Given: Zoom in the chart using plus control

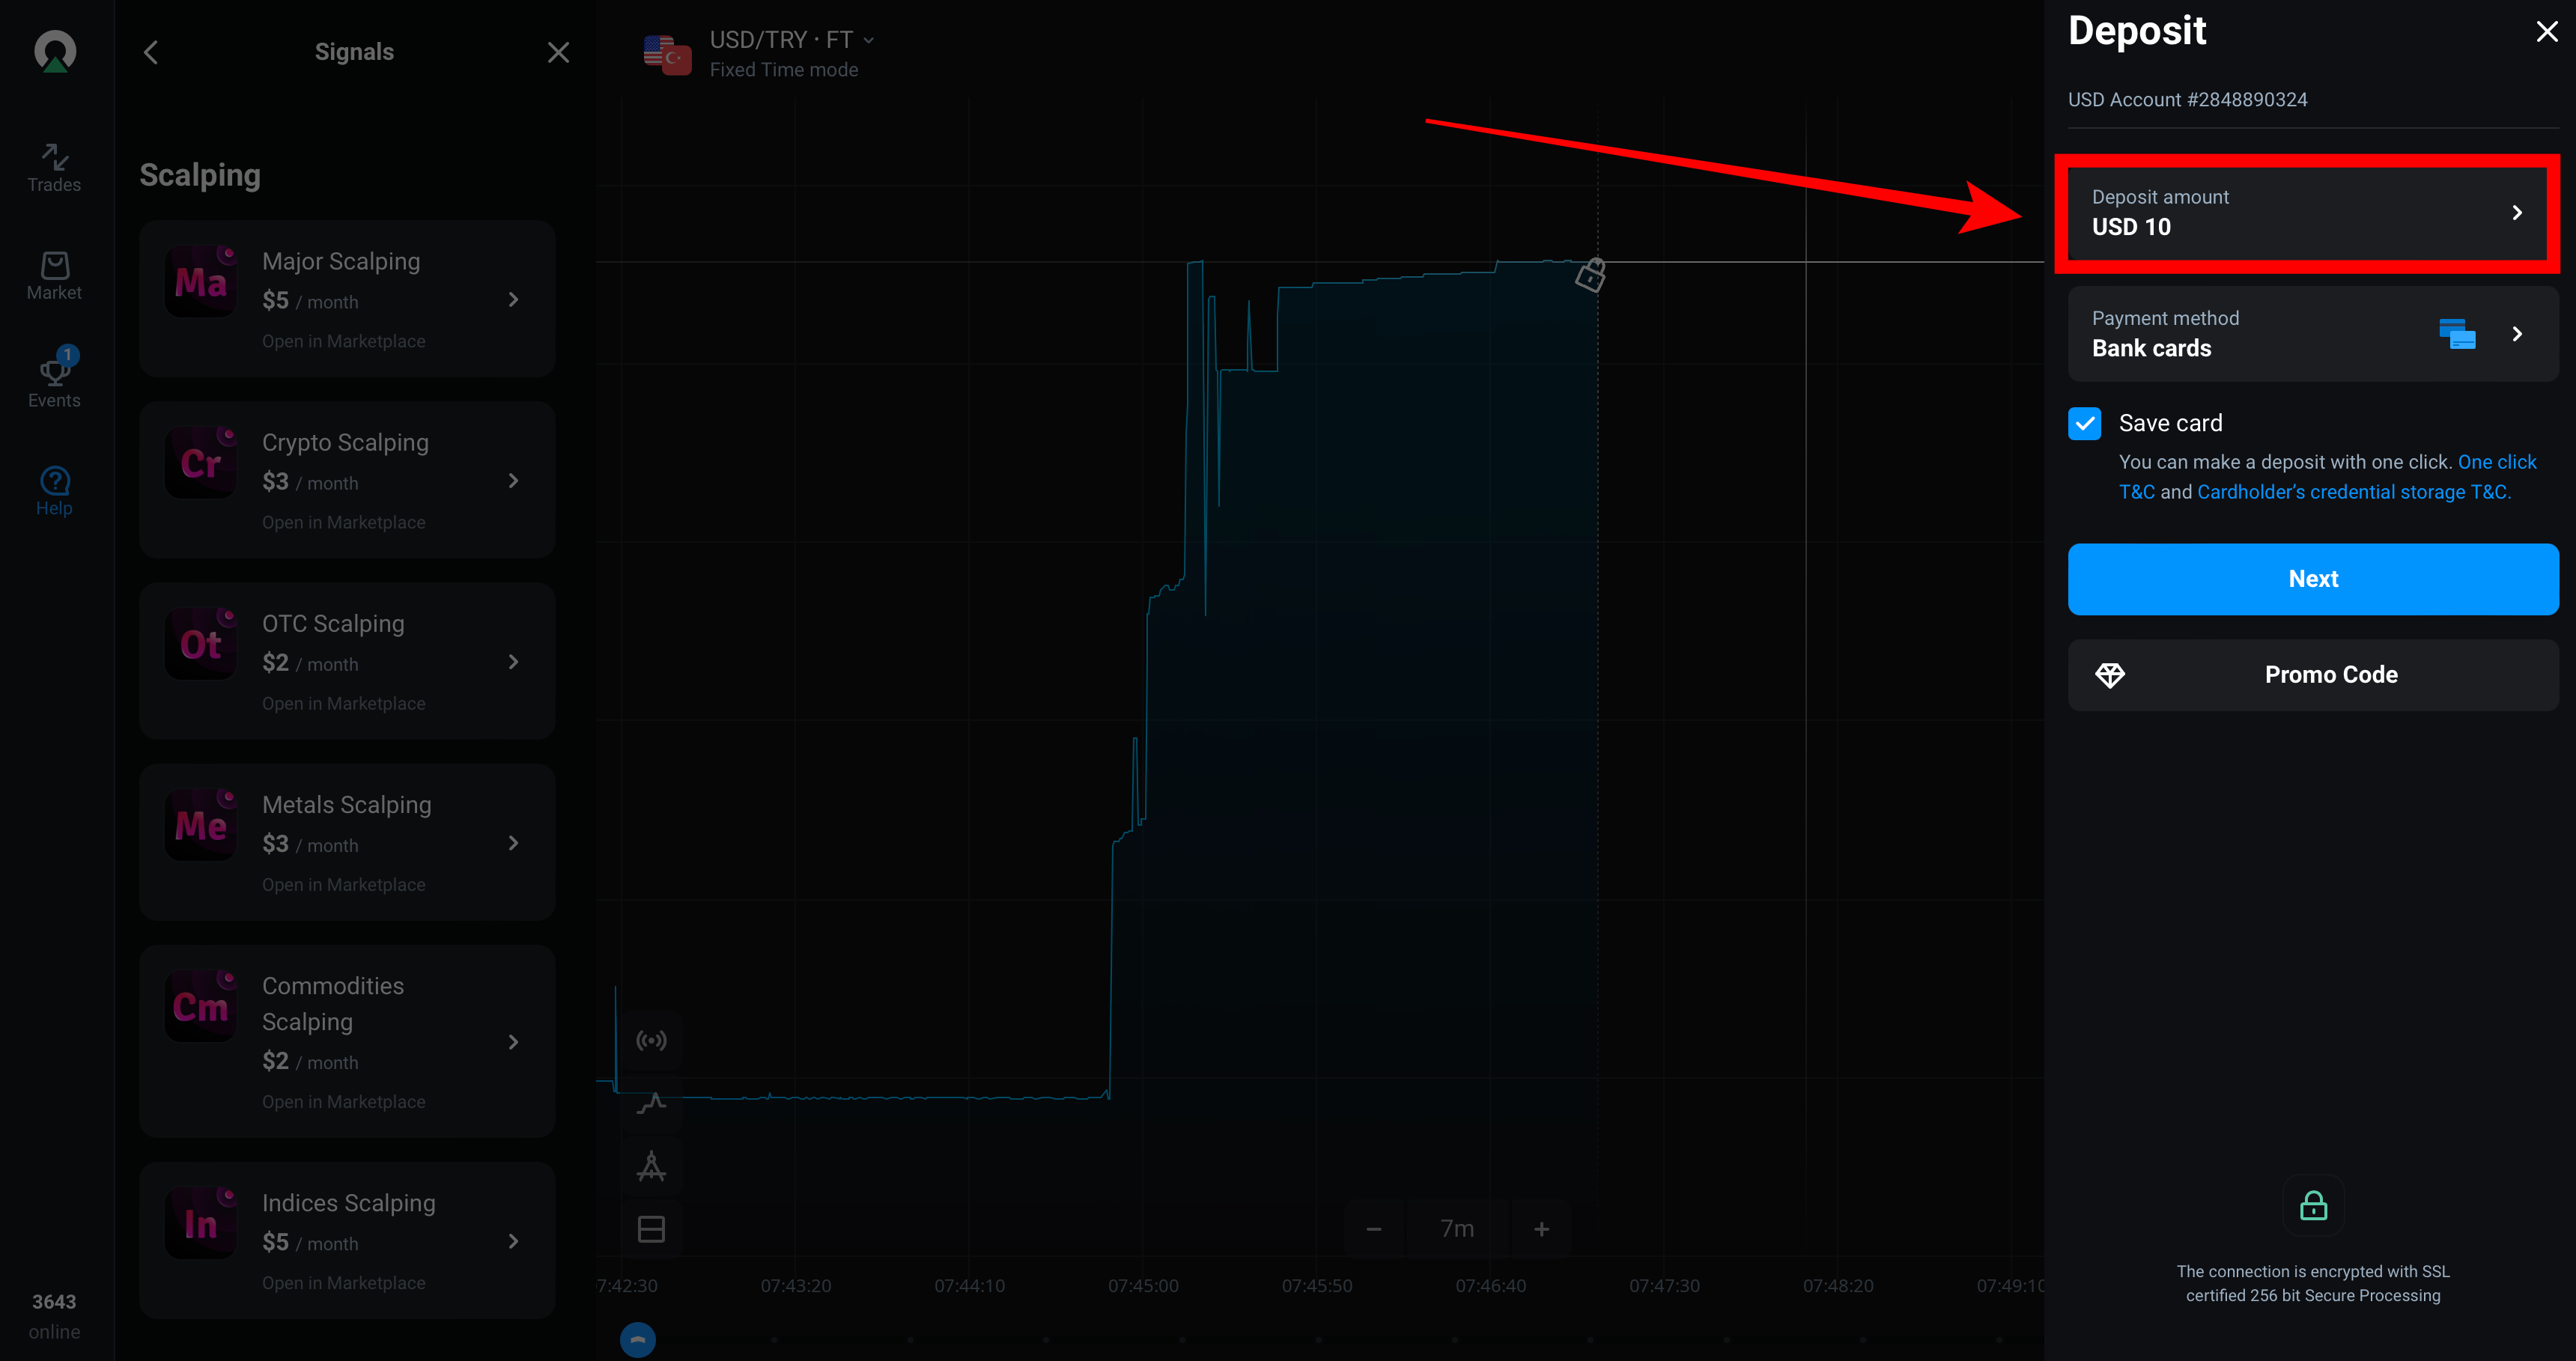Looking at the screenshot, I should click(1540, 1228).
